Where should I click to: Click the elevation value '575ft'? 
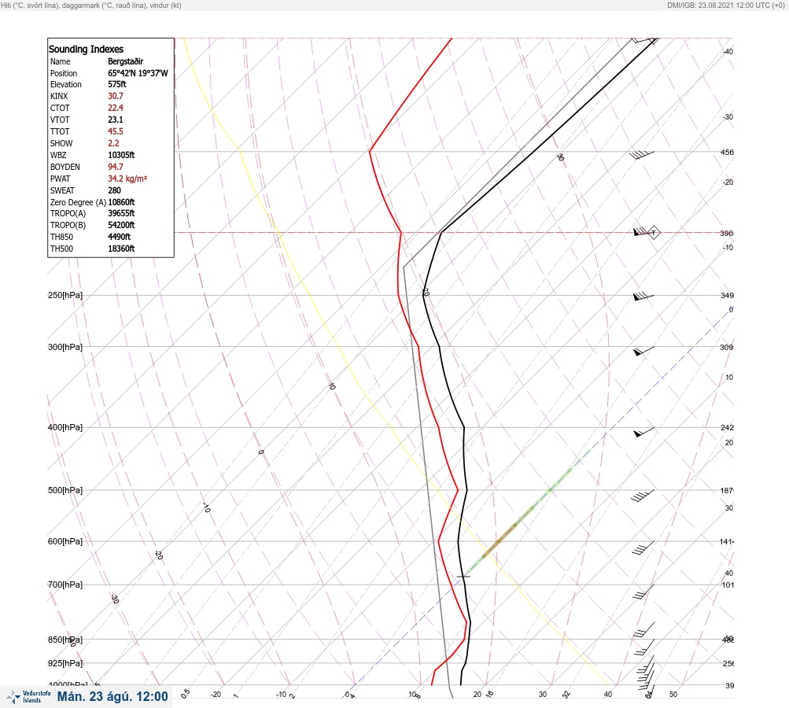pos(116,84)
